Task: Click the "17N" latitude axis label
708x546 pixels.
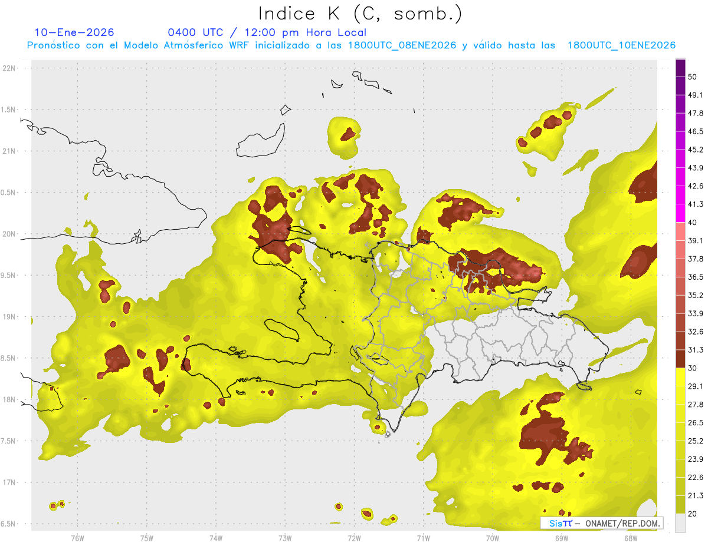Action: 9,482
